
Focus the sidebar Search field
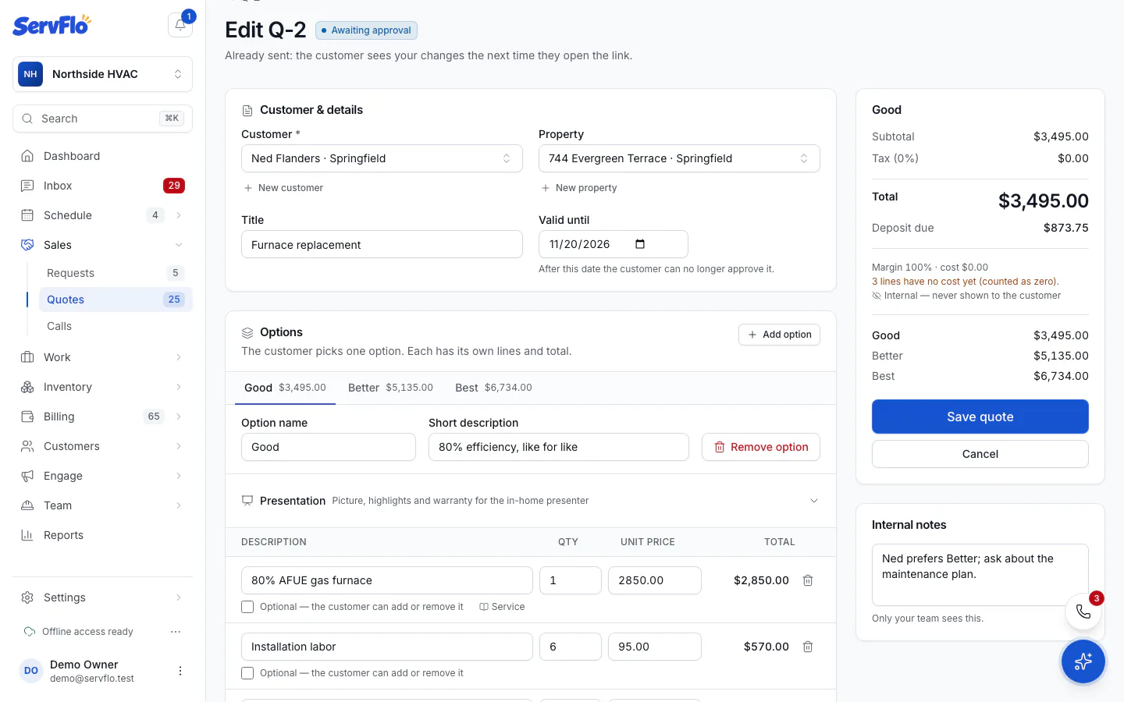pos(102,119)
